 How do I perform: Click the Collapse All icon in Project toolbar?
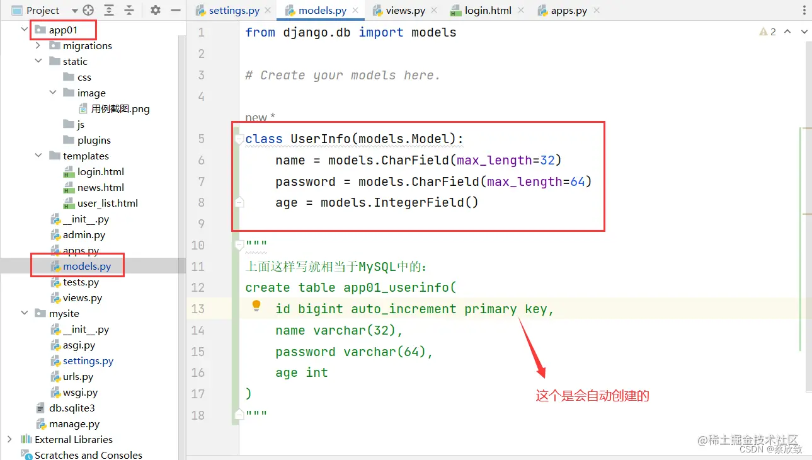pyautogui.click(x=129, y=11)
